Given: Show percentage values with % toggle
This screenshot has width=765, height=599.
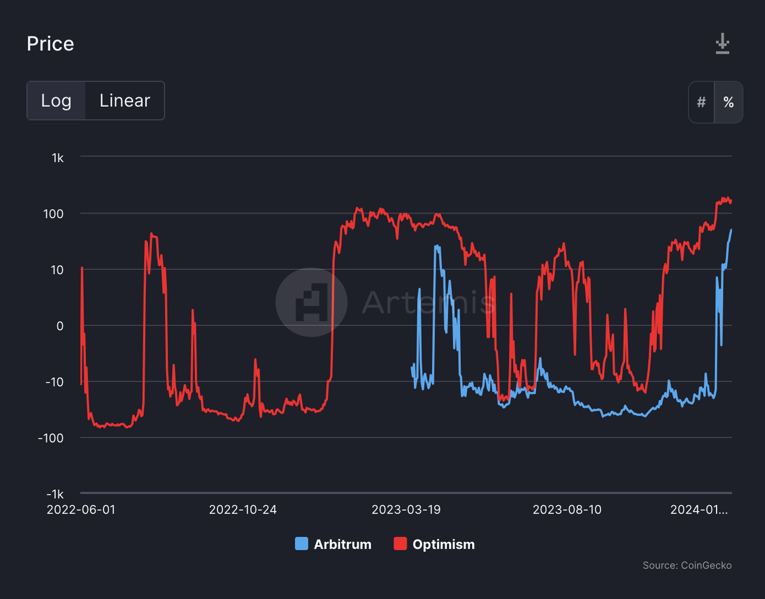Looking at the screenshot, I should (729, 102).
